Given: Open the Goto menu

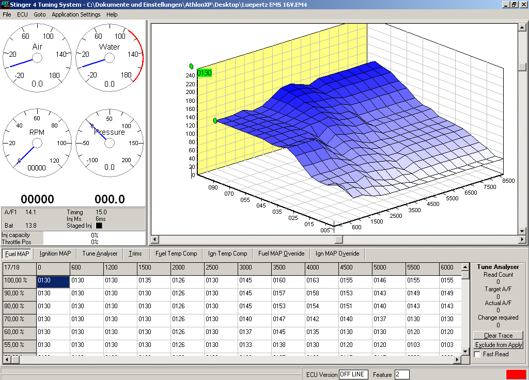Looking at the screenshot, I should [x=40, y=14].
